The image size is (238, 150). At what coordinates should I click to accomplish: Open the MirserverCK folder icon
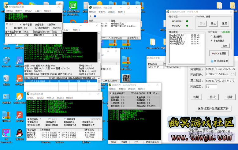(x=153, y=44)
